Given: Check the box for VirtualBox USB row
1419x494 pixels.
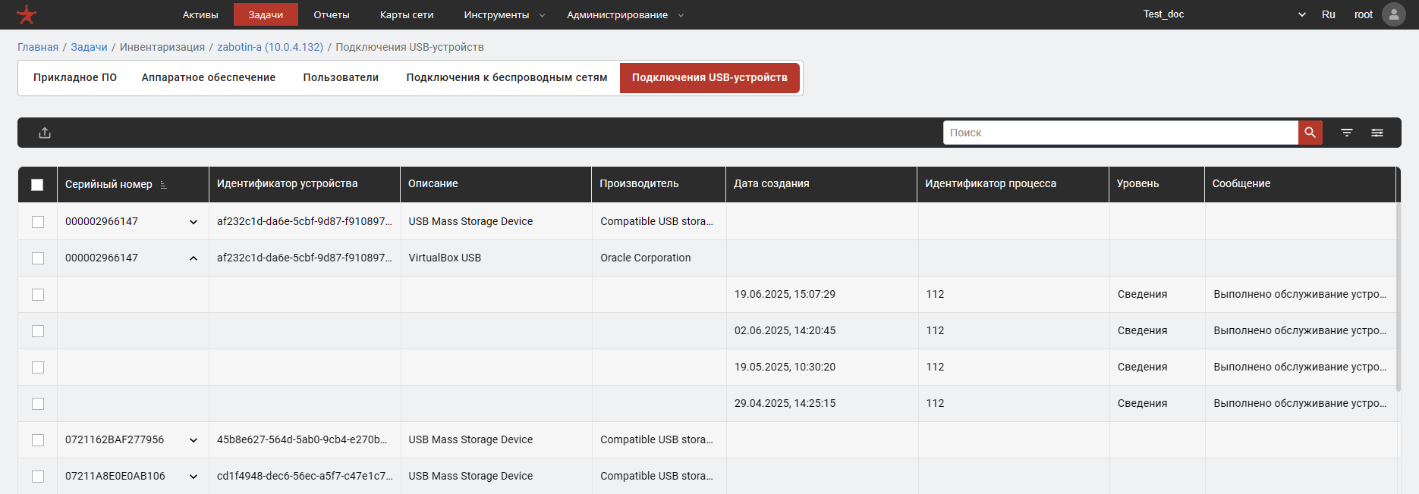Looking at the screenshot, I should [38, 258].
